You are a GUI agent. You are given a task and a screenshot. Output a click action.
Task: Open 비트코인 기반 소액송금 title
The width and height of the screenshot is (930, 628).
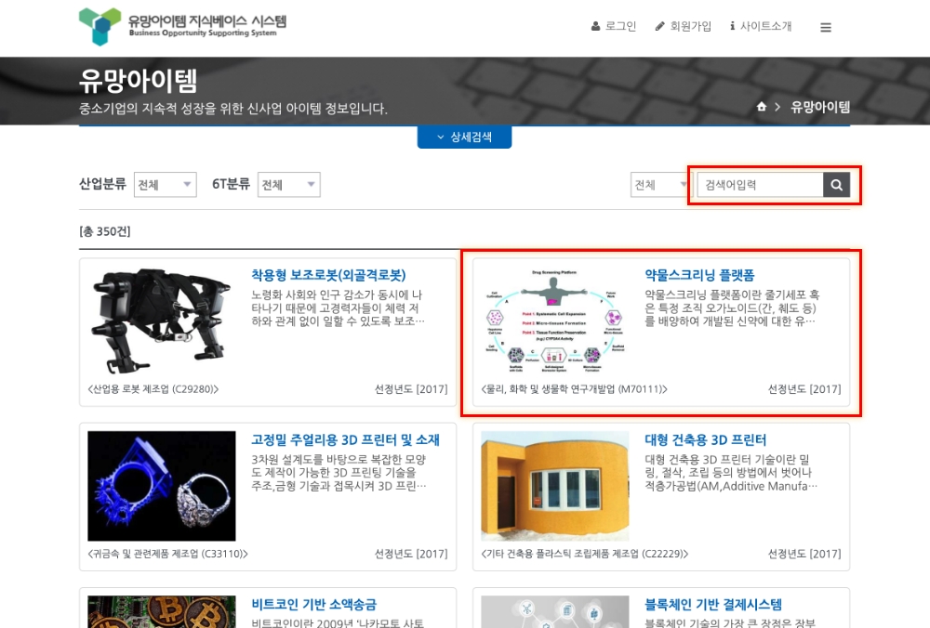pyautogui.click(x=313, y=604)
